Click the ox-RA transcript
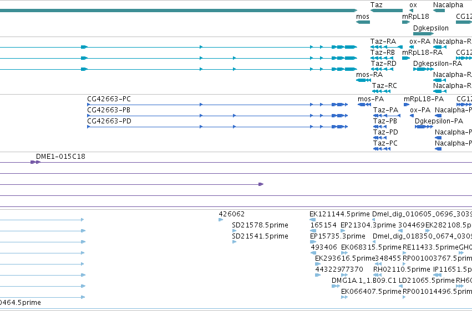Viewport: 472px width, 311px height. (412, 47)
